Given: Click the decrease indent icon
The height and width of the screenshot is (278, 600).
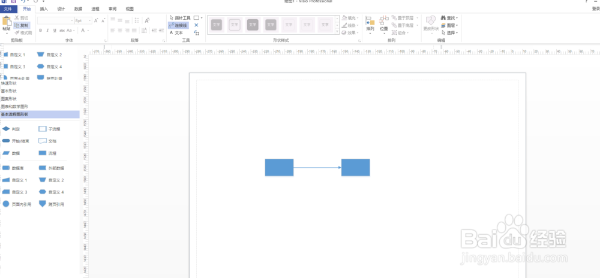Looking at the screenshot, I should tap(154, 31).
